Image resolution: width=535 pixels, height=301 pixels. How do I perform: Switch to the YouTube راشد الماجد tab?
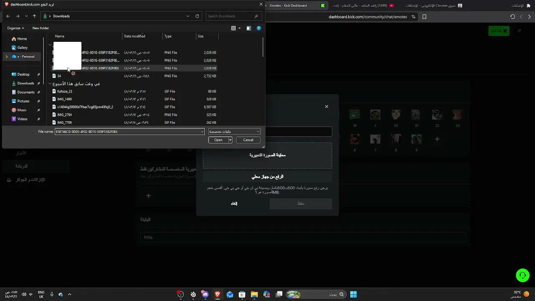(x=363, y=5)
